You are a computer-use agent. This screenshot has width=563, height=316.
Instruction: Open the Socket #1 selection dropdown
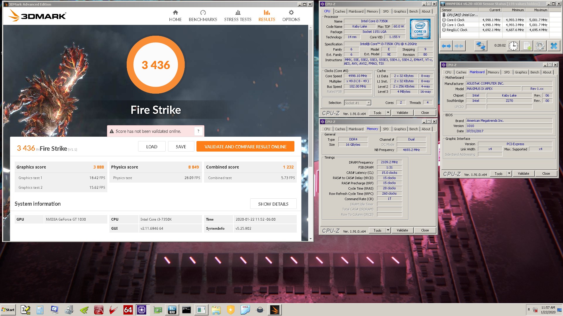coord(369,103)
